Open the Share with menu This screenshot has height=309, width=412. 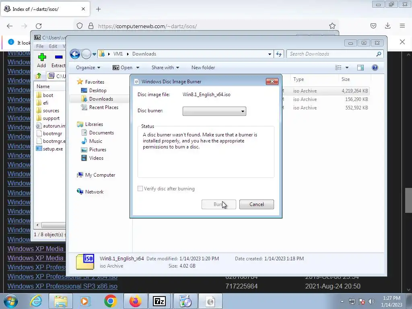point(165,68)
